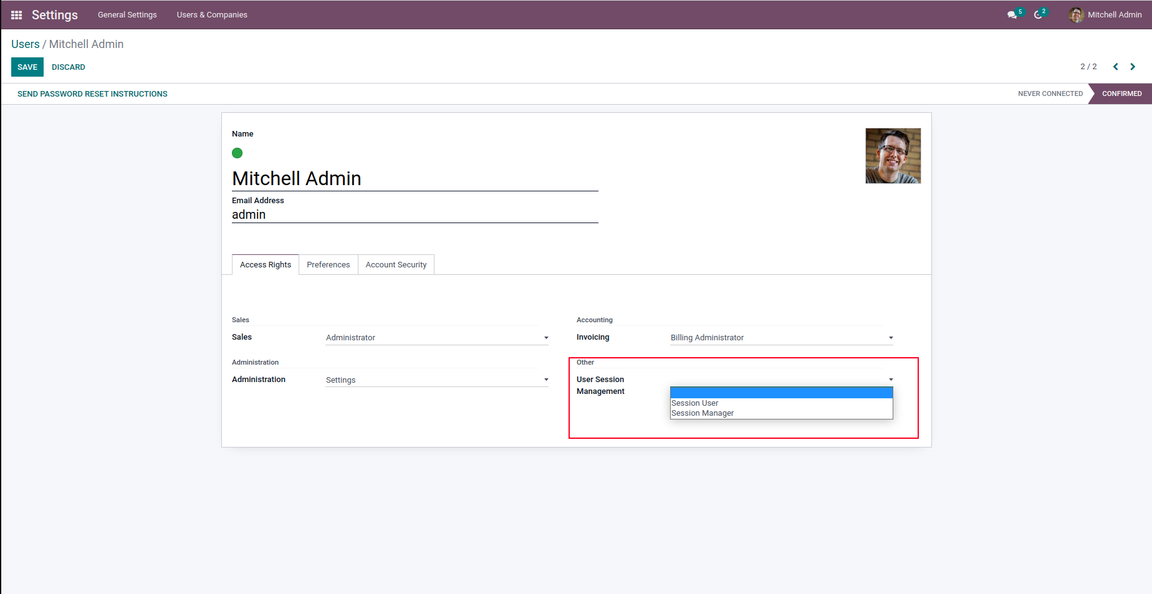Click the user profile photo thumbnail
Image resolution: width=1152 pixels, height=594 pixels.
point(893,156)
